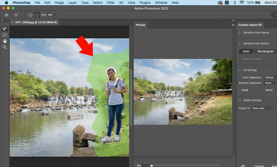Select the Lasso tool

5,35
